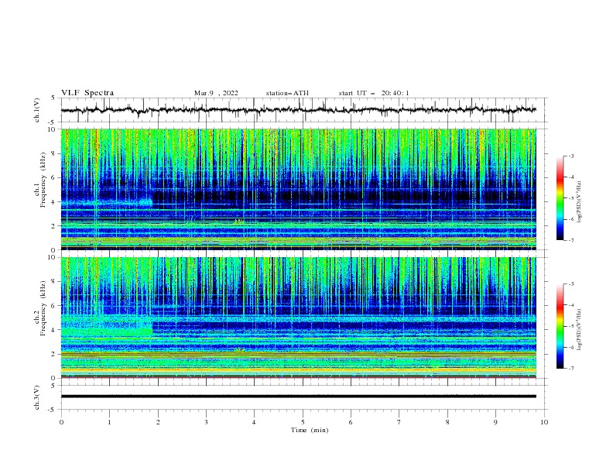This screenshot has height=474, width=613.
Task: Click the '0' tick on the time axis
Action: [x=61, y=422]
